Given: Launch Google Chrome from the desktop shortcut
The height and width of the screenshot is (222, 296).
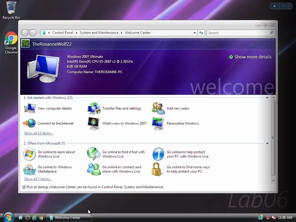Looking at the screenshot, I should (x=11, y=43).
